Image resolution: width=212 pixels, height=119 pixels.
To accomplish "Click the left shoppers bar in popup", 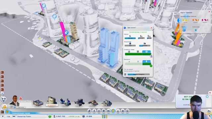I will pyautogui.click(x=130, y=46).
